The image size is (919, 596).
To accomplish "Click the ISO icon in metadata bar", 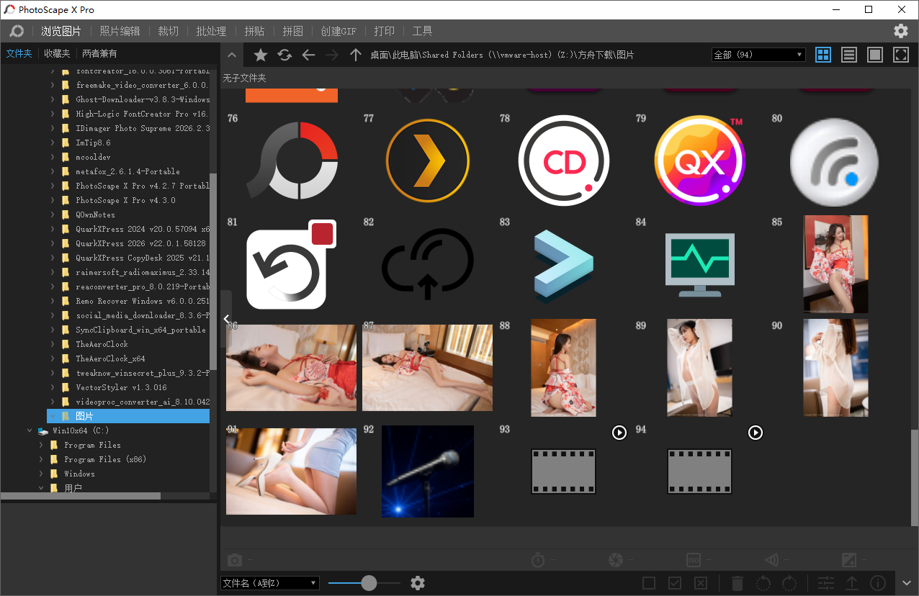I will click(694, 560).
